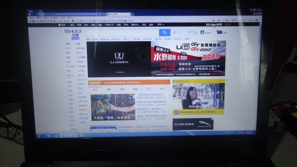Open Yahoo TV in top navigation bar

pyautogui.click(x=109, y=25)
